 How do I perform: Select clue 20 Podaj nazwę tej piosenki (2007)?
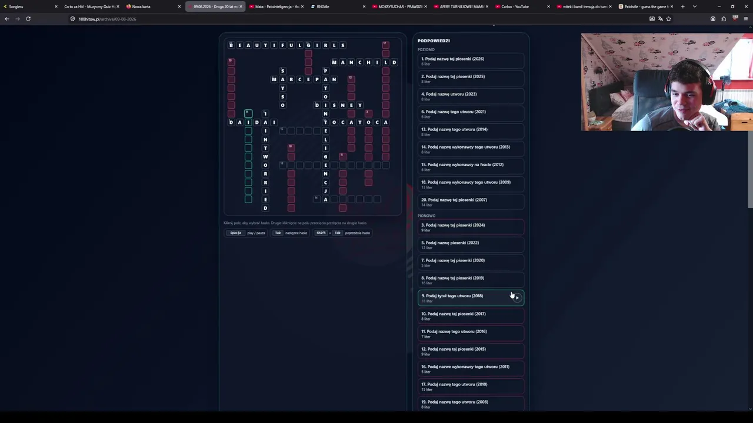click(x=471, y=202)
